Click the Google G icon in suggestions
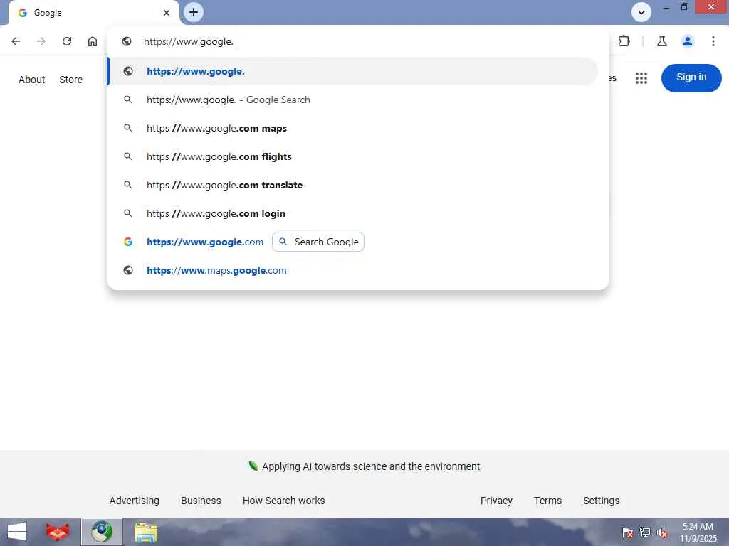This screenshot has height=546, width=729. [x=128, y=242]
